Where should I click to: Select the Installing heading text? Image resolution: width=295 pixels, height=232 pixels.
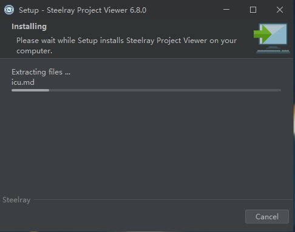coord(29,27)
